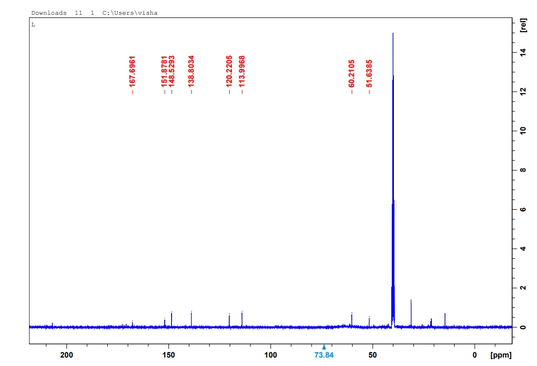
Task: Click the blue 73.84 cursor marker
Action: pos(324,355)
